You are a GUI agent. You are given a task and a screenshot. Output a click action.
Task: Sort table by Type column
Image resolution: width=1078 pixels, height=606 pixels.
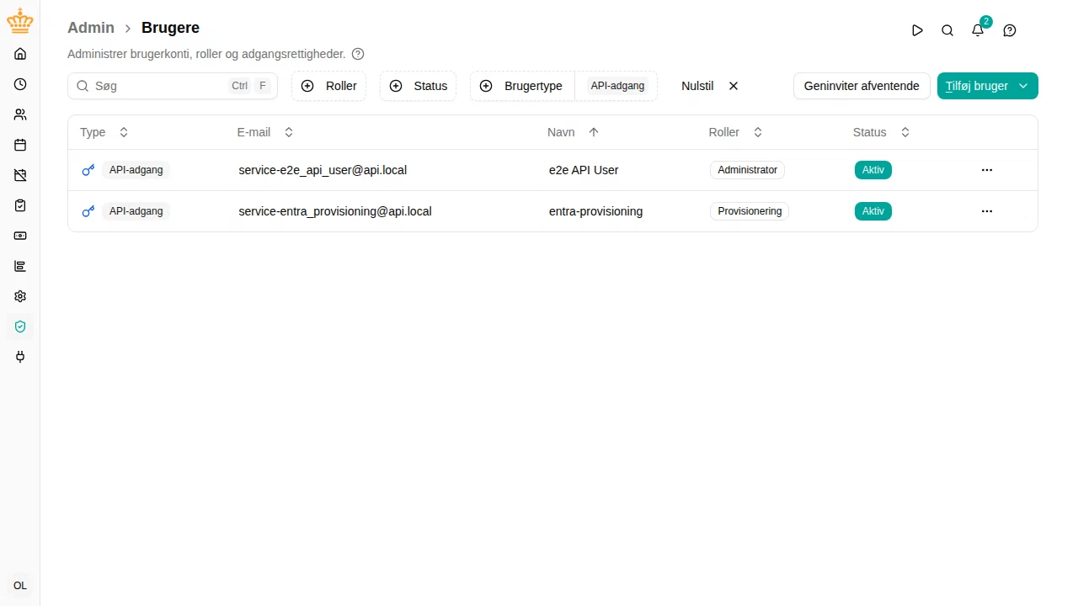104,132
